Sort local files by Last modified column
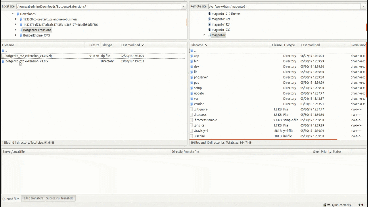Viewport: 368px width, 207px height. click(153, 45)
